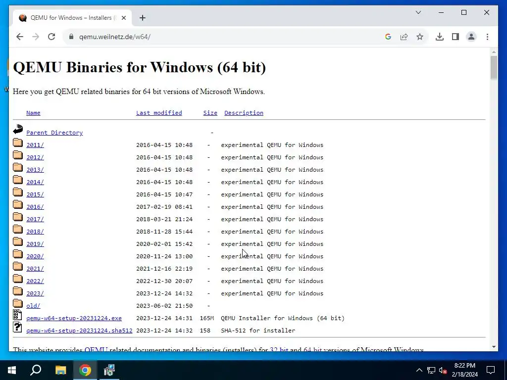The image size is (507, 380).
Task: Select the QEMU for Windows tab
Action: tap(72, 18)
